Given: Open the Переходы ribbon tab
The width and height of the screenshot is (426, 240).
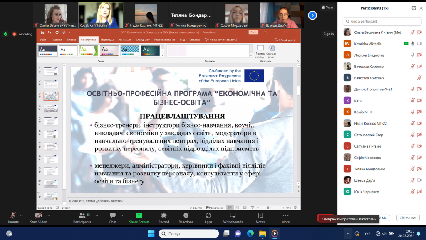Looking at the screenshot, I should coord(107,40).
